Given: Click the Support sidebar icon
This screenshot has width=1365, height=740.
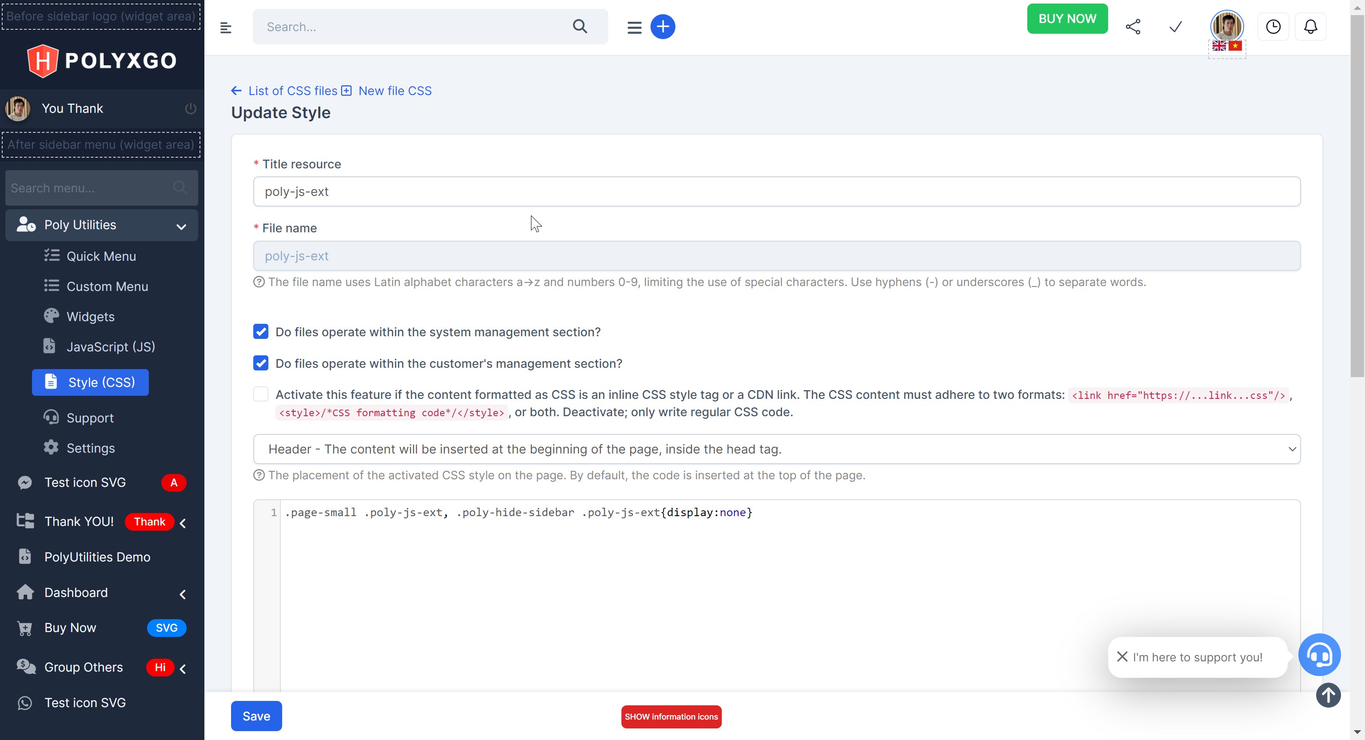Looking at the screenshot, I should coord(51,418).
